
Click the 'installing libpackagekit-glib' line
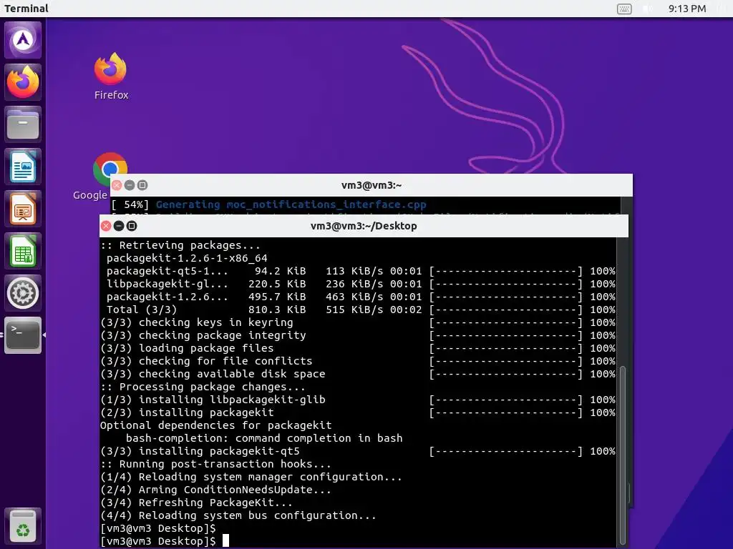[358, 400]
